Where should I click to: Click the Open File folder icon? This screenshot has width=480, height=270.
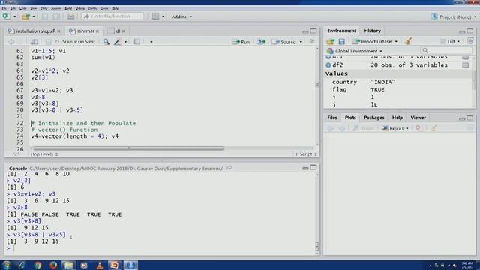point(25,16)
